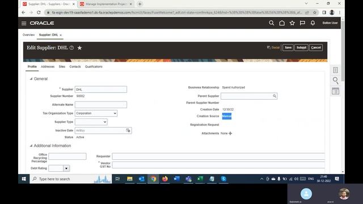Open the Supplier Type dropdown

coord(91,122)
